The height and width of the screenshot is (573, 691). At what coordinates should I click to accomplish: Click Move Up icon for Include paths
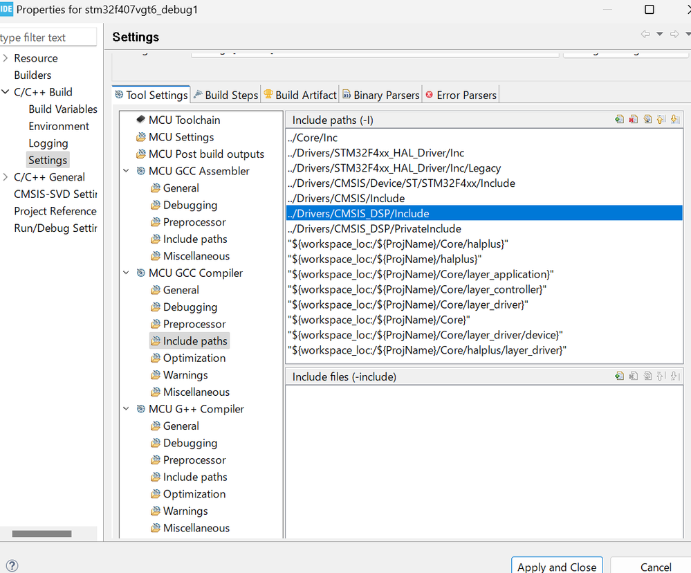coord(661,120)
